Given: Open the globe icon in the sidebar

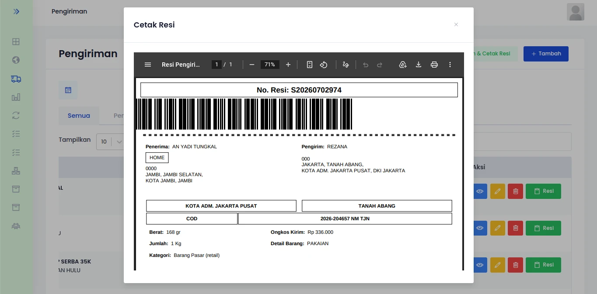Looking at the screenshot, I should [16, 60].
